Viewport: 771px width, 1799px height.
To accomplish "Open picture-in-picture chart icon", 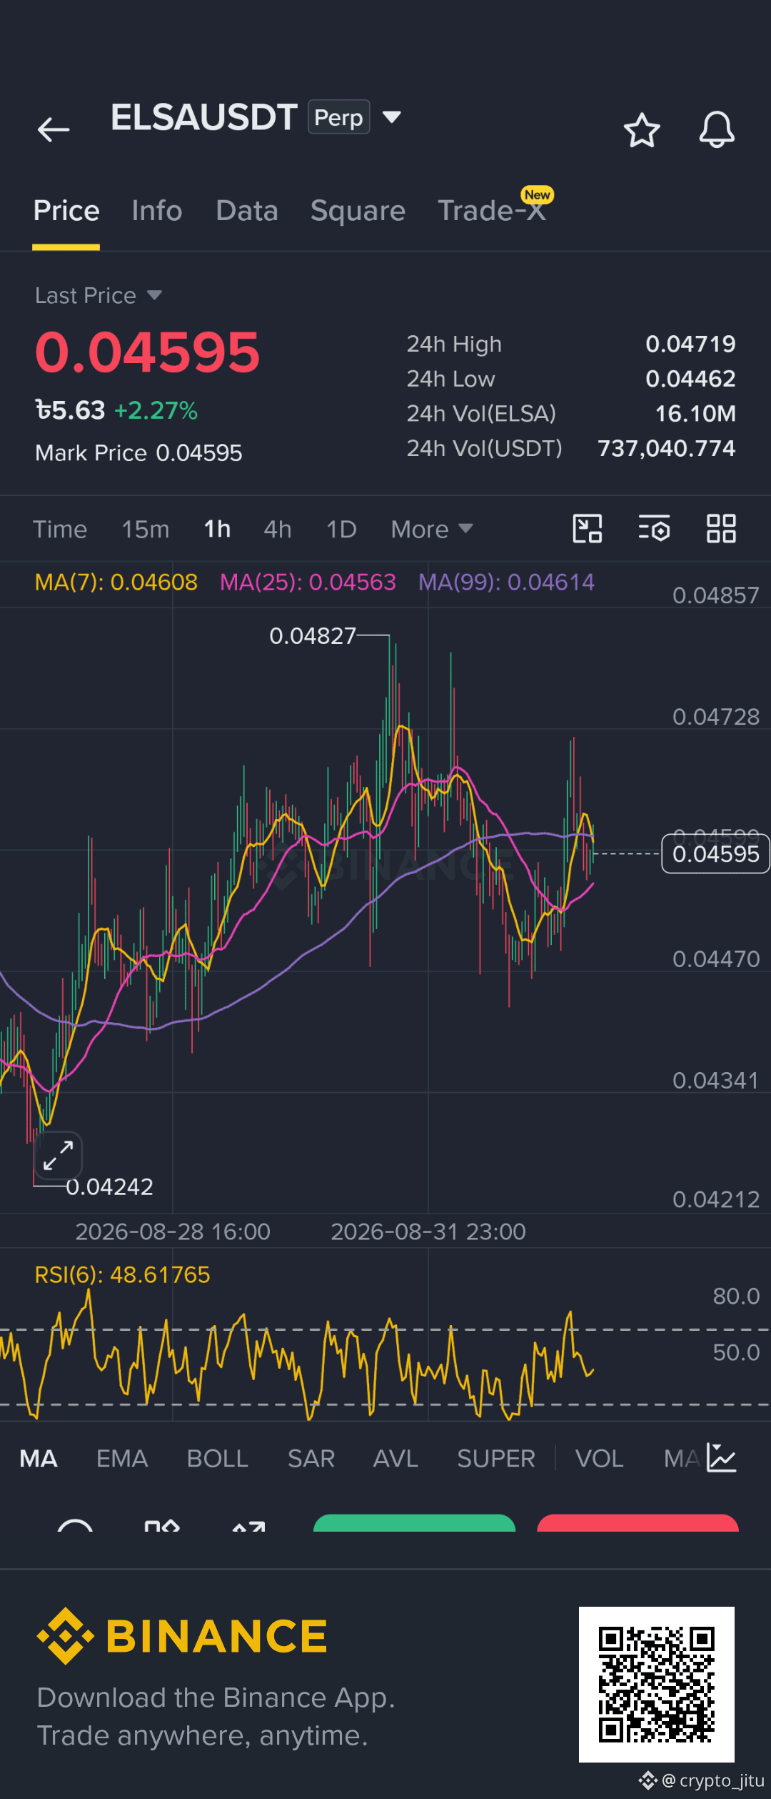I will pyautogui.click(x=588, y=529).
